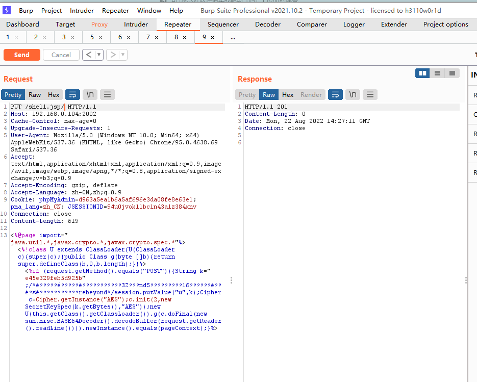
Task: Click the request line PUT /shell.jsp/
Action: click(x=37, y=107)
